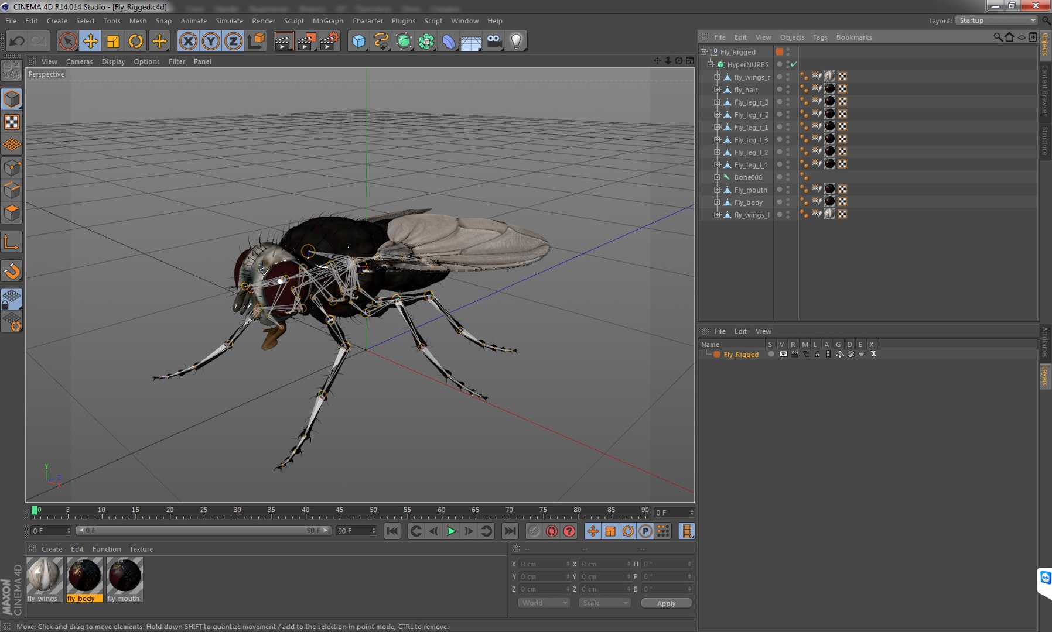Toggle Snap magnet icon
1052x632 pixels.
coord(12,271)
